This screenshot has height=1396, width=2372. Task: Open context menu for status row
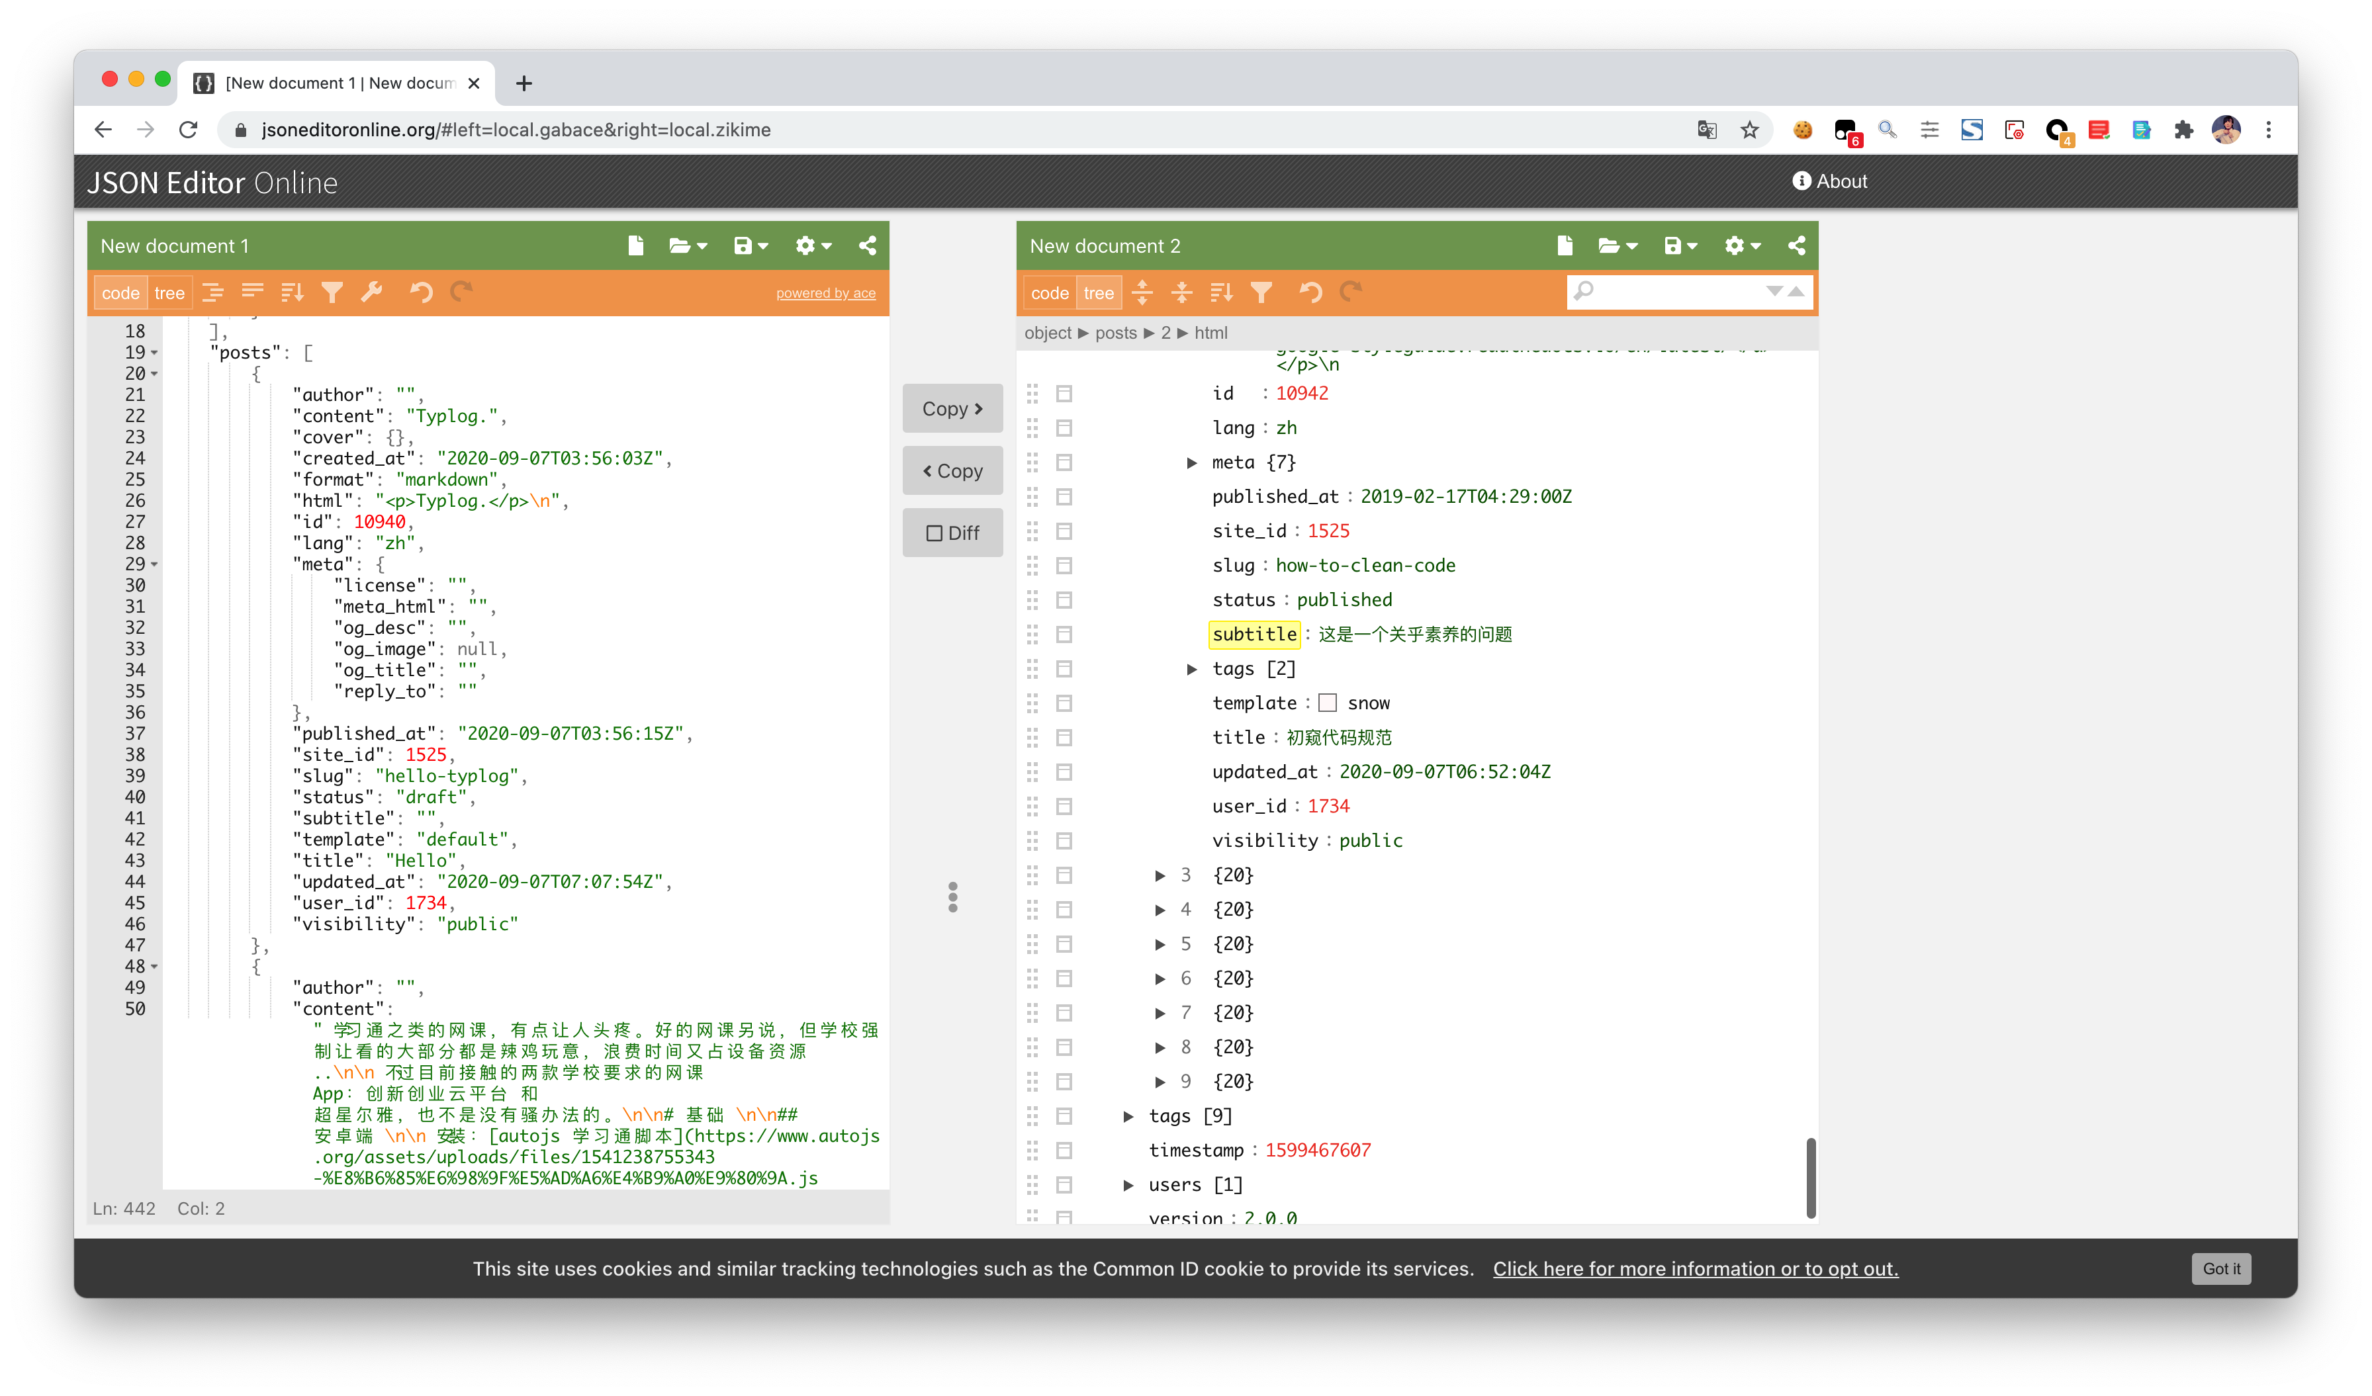pyautogui.click(x=1064, y=600)
